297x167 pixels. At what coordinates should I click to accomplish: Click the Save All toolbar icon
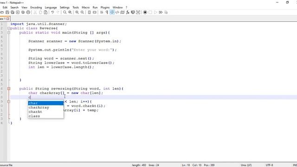[x=13, y=13]
